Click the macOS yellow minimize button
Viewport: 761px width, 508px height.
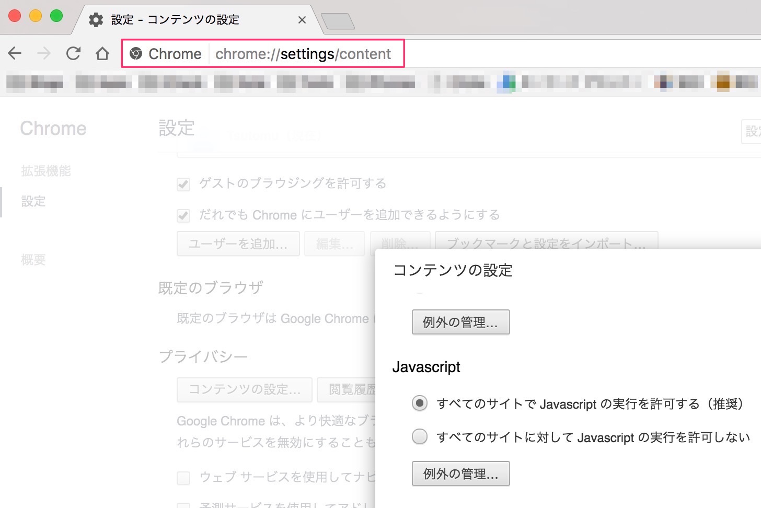(x=36, y=16)
